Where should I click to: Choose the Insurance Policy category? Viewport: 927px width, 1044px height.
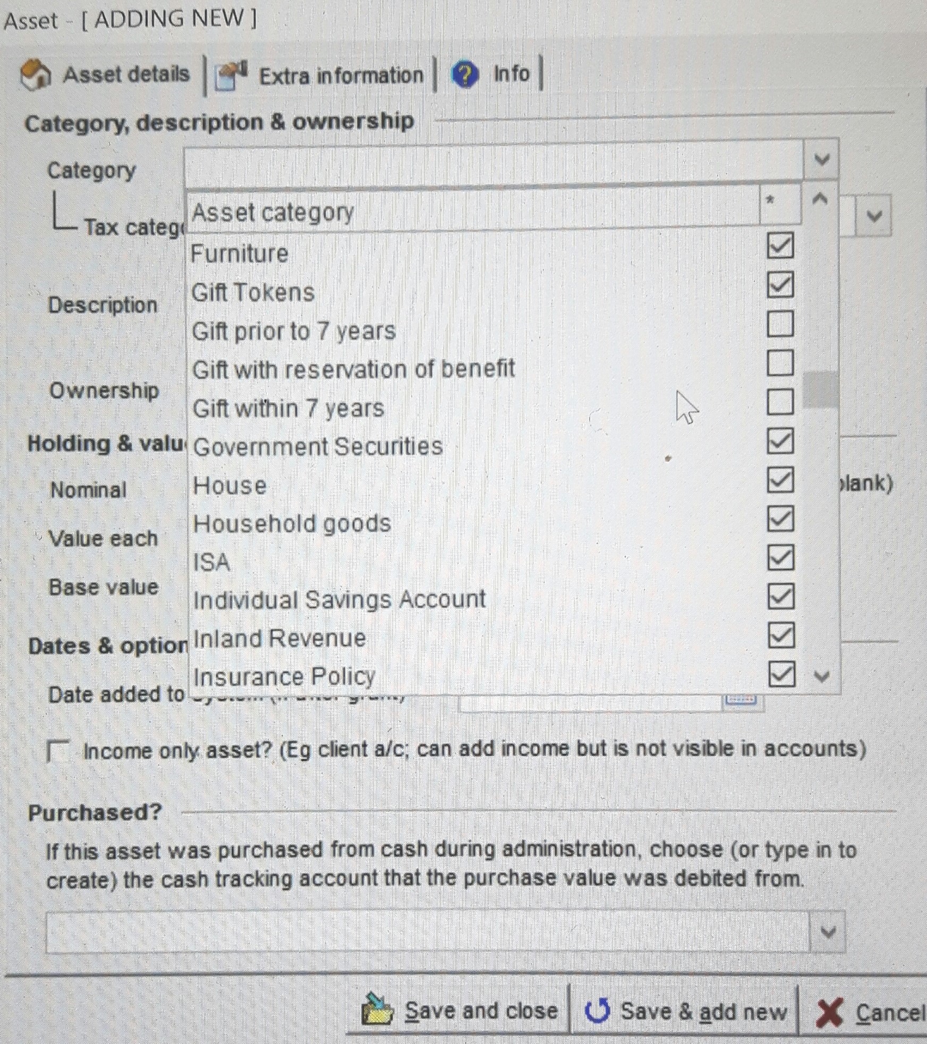coord(284,676)
